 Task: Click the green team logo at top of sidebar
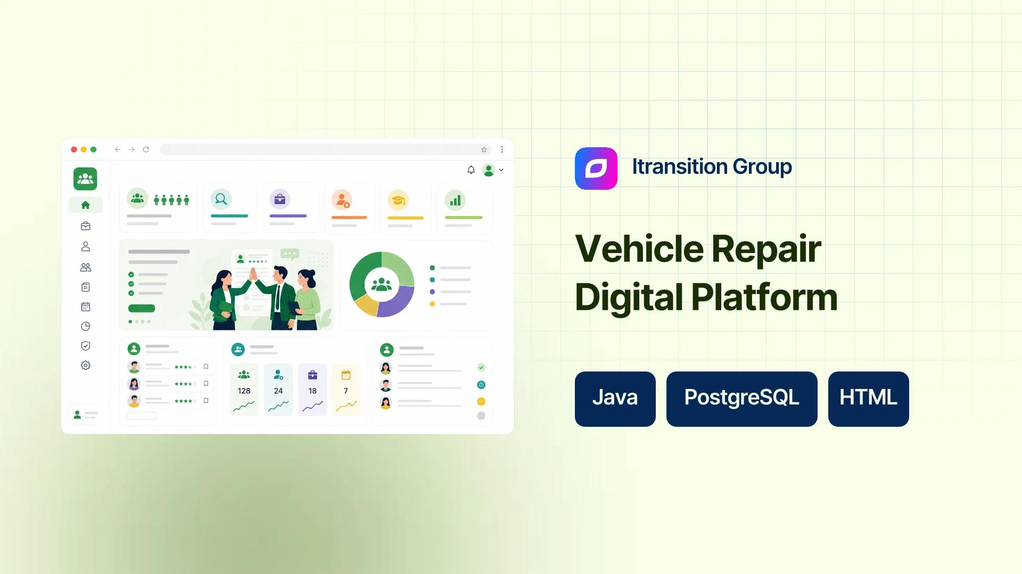pos(85,179)
